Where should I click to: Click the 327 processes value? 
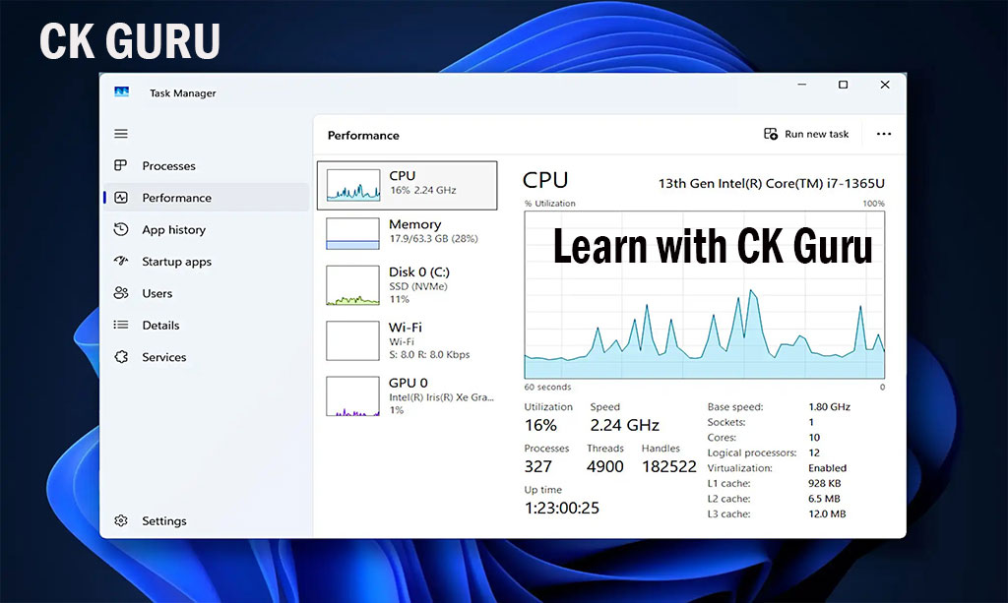pos(538,466)
